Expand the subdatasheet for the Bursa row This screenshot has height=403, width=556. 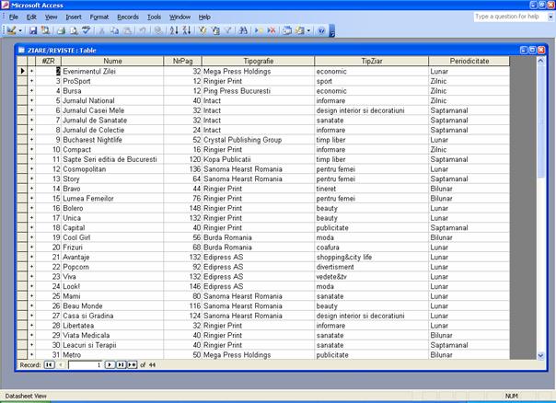31,91
